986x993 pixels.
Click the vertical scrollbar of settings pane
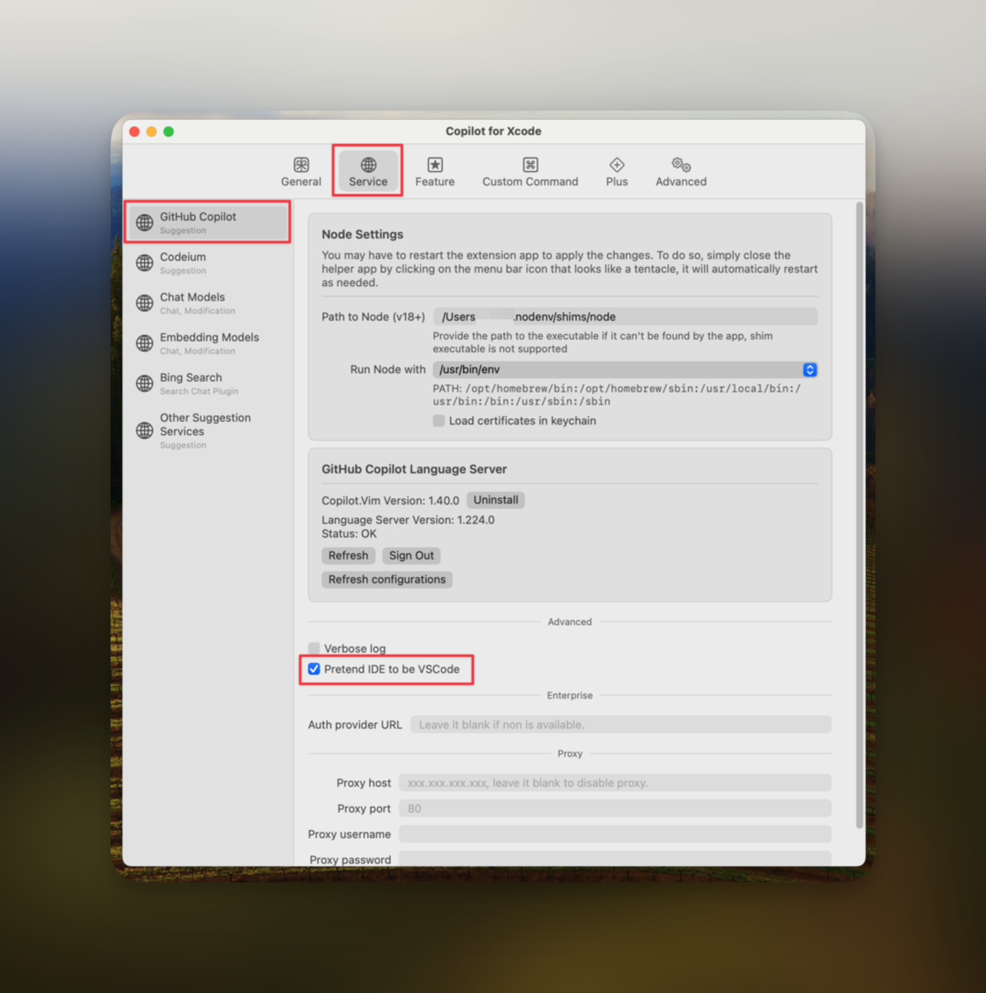click(859, 515)
